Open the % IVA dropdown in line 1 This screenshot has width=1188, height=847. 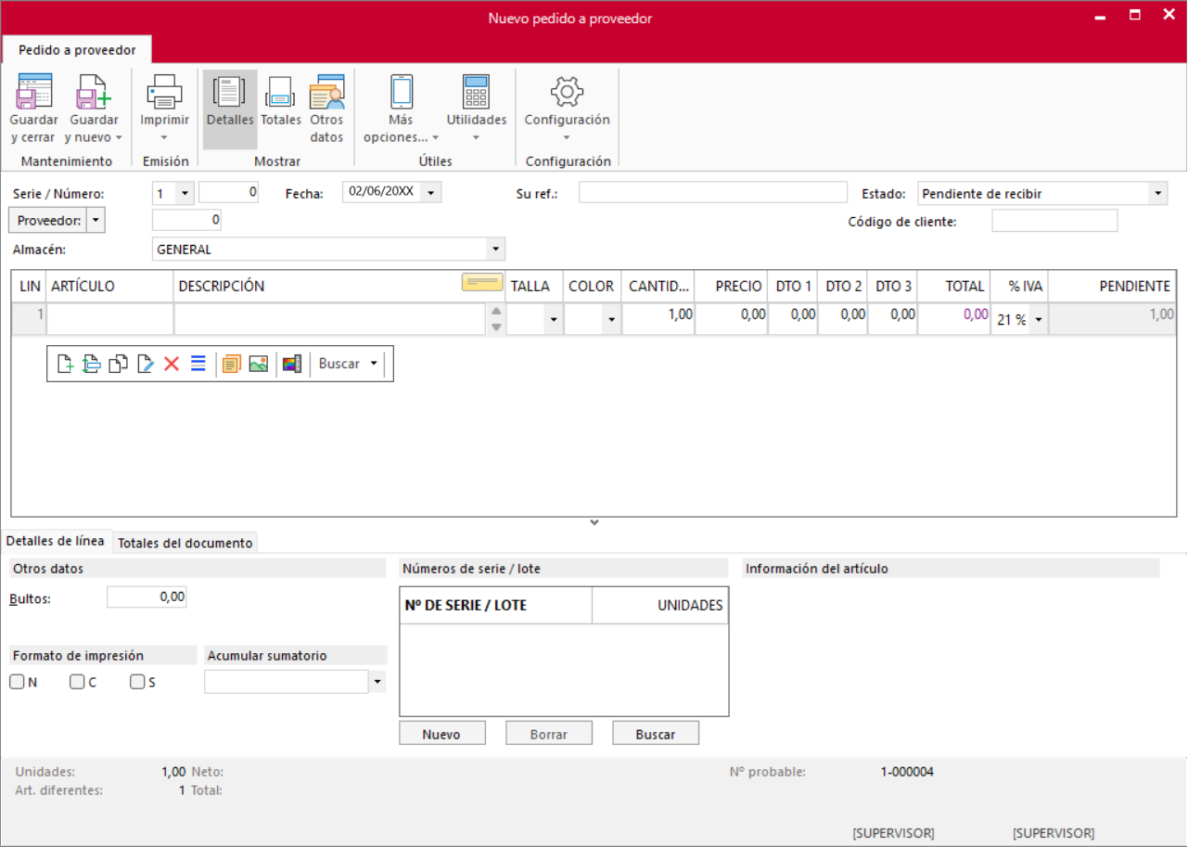point(1038,320)
